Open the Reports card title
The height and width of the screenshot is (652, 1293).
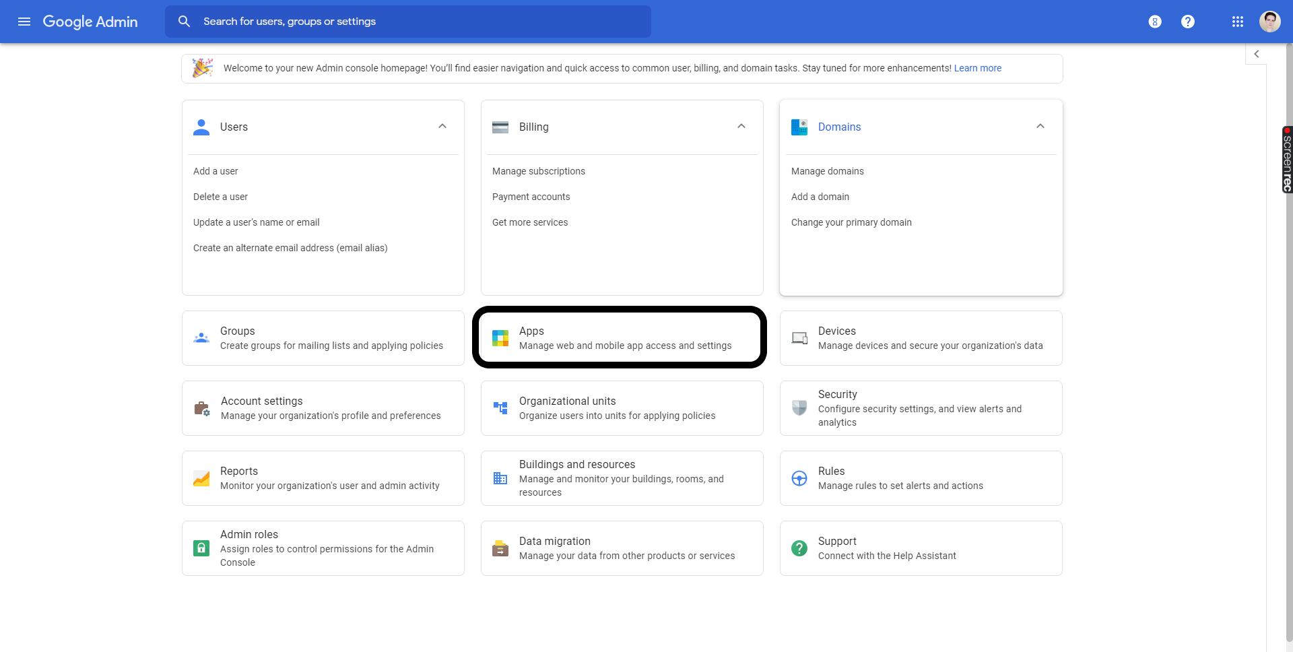238,471
